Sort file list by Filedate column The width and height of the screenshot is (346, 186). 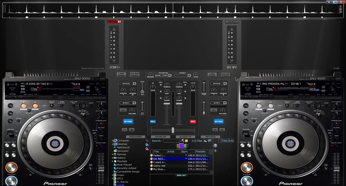click(x=202, y=151)
